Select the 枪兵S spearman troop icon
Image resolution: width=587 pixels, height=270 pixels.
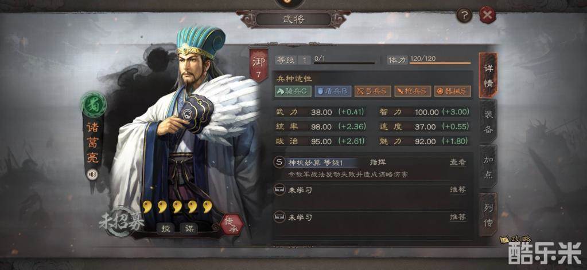413,91
